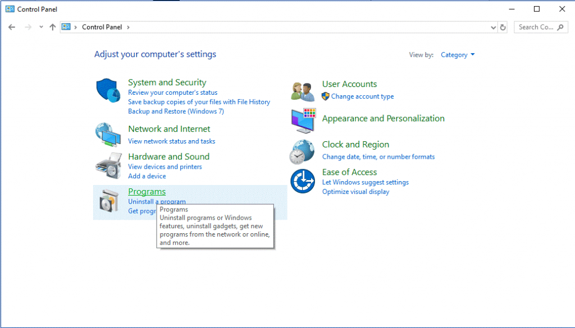The height and width of the screenshot is (328, 575).
Task: Click View devices and printers
Action: [x=165, y=167]
